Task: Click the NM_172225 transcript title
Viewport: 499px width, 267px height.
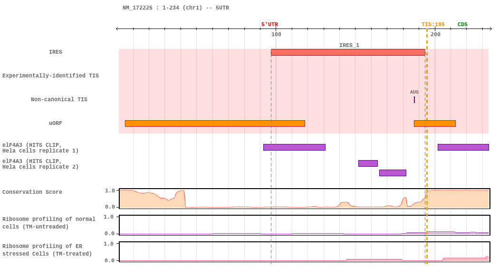Action: (176, 8)
